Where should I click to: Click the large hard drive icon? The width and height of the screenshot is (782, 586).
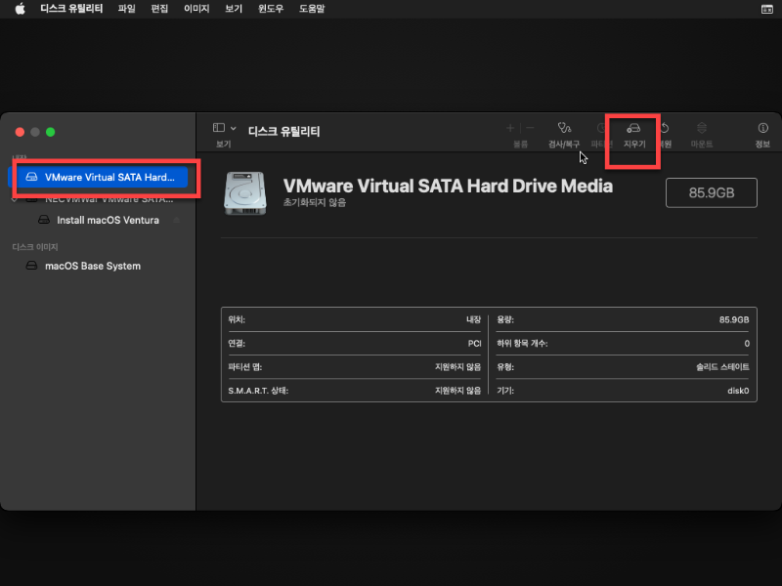(x=245, y=193)
